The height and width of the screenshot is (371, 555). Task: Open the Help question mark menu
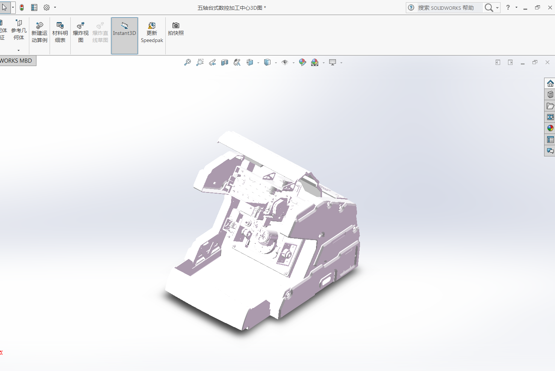508,8
